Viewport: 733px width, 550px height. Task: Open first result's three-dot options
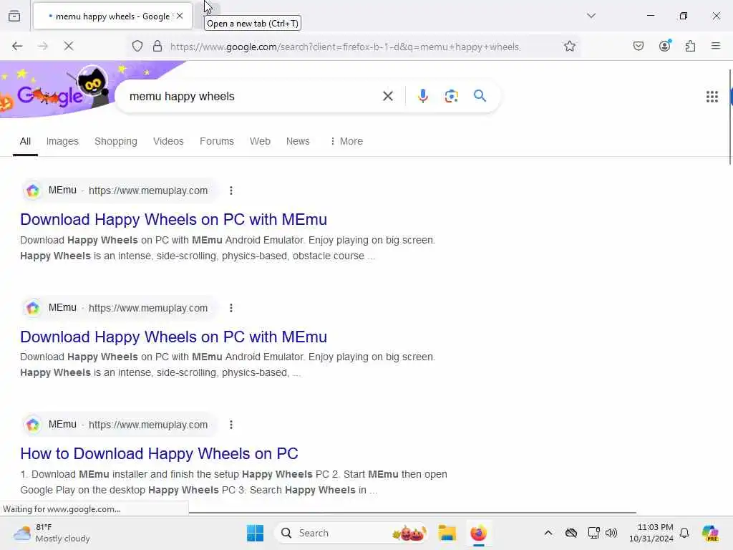(x=231, y=190)
